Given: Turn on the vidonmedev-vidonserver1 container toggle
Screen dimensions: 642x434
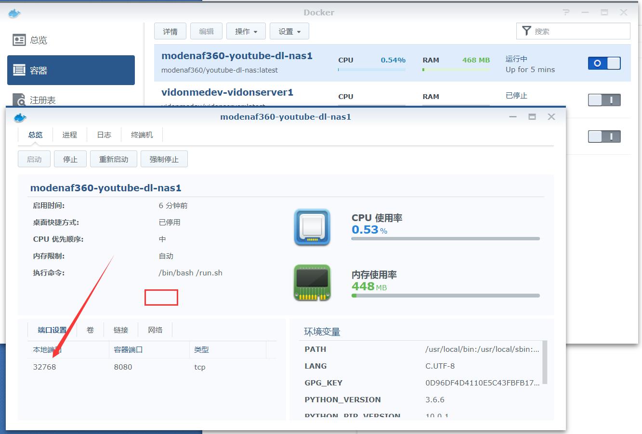Looking at the screenshot, I should 604,99.
